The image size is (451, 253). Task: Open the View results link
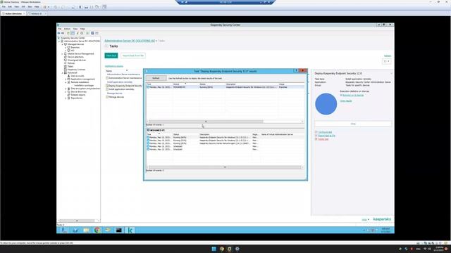pyautogui.click(x=346, y=101)
